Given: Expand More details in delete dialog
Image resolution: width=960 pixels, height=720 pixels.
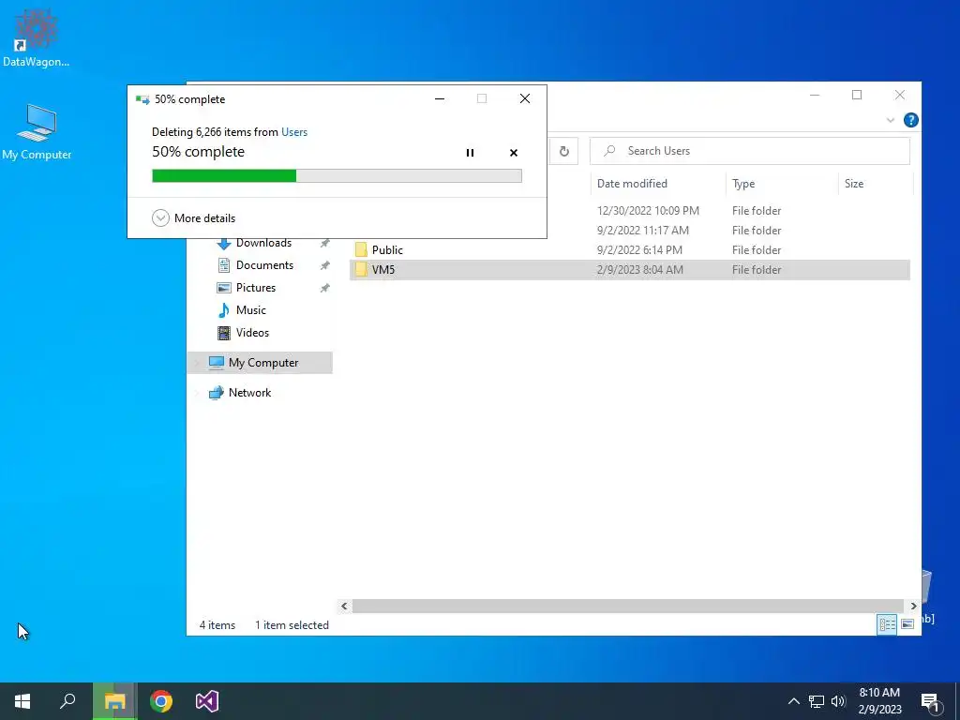Looking at the screenshot, I should pos(193,217).
